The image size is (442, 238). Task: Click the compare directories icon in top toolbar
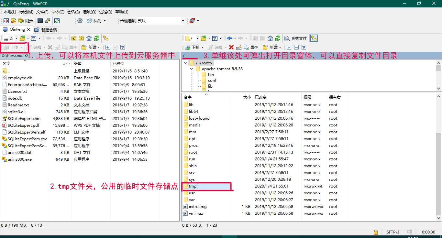coord(6,21)
